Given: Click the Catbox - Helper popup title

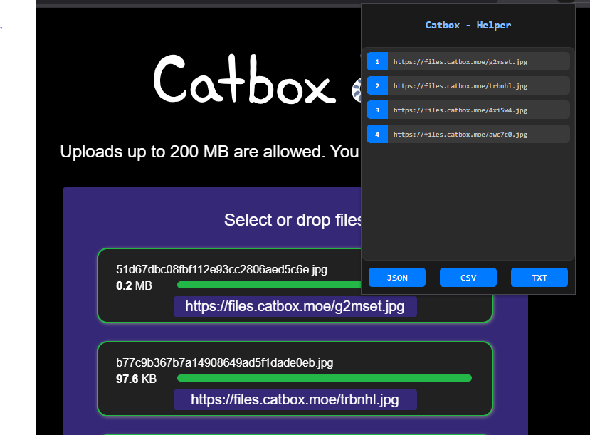Looking at the screenshot, I should 468,25.
